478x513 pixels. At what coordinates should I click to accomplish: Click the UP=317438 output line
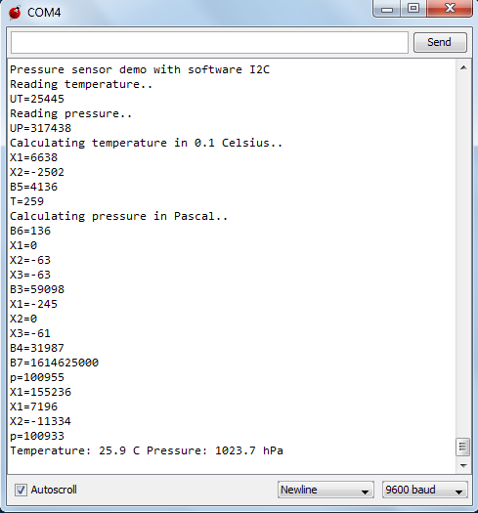coord(41,128)
